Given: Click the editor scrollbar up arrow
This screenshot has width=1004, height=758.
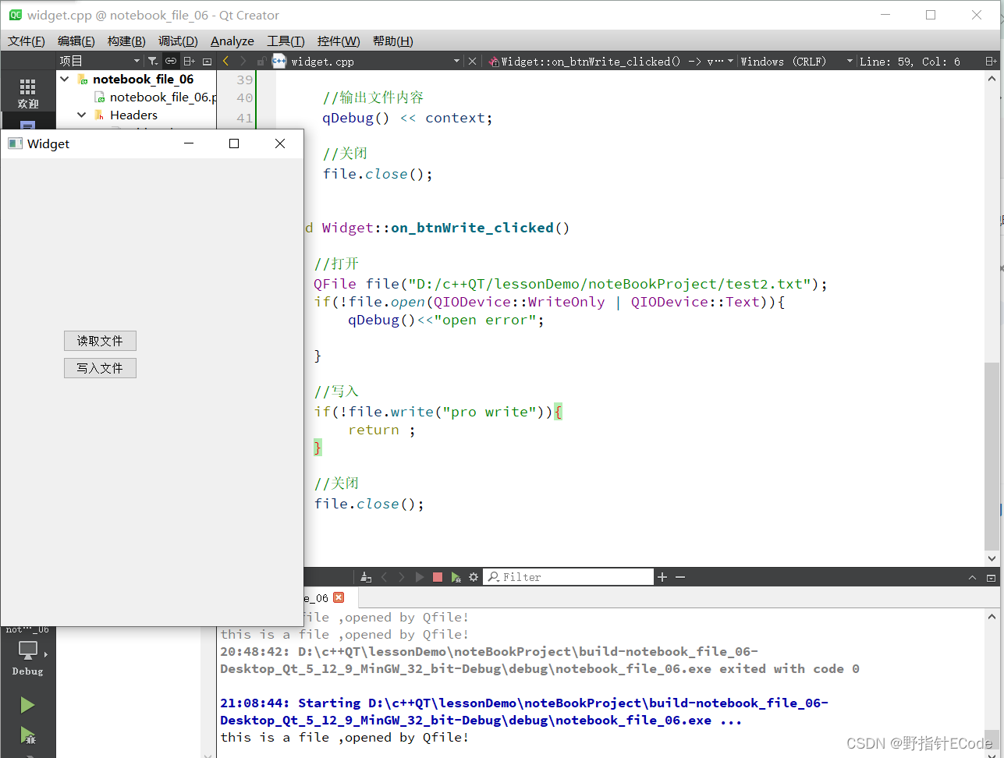Looking at the screenshot, I should [992, 78].
